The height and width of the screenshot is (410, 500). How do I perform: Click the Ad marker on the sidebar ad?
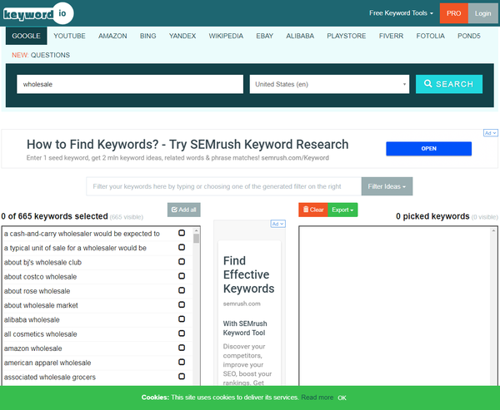click(278, 224)
